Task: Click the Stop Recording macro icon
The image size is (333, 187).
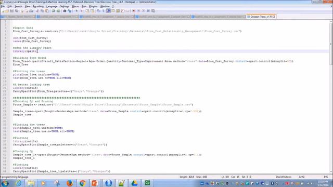Action: (138, 11)
